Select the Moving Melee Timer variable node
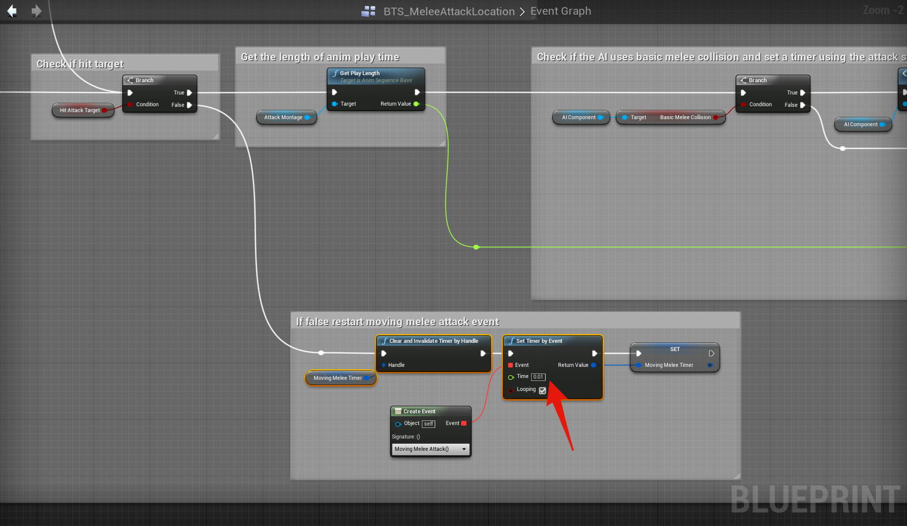 [x=338, y=378]
